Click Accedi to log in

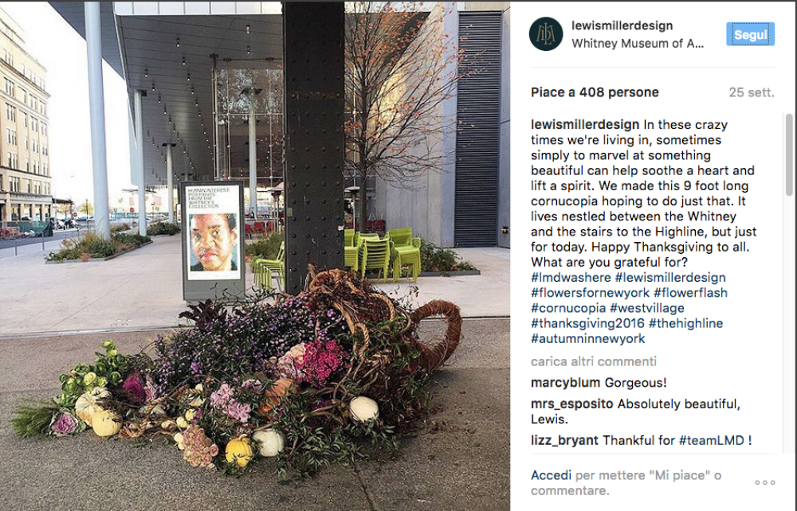tap(551, 475)
